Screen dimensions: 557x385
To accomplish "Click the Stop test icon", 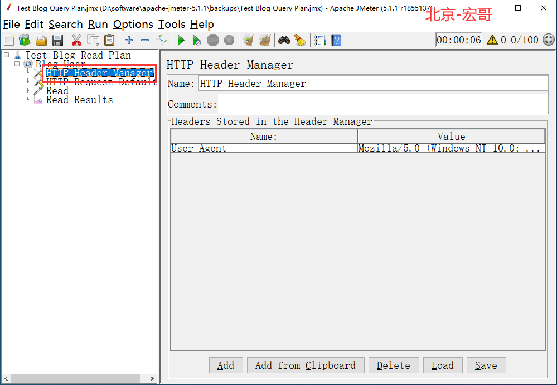I will [213, 40].
